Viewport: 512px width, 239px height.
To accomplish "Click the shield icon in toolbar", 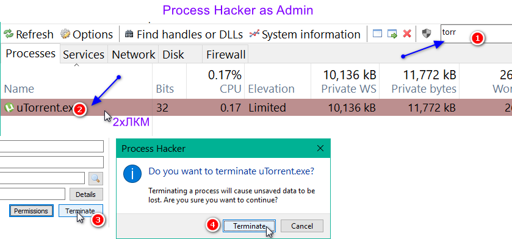I will 427,34.
